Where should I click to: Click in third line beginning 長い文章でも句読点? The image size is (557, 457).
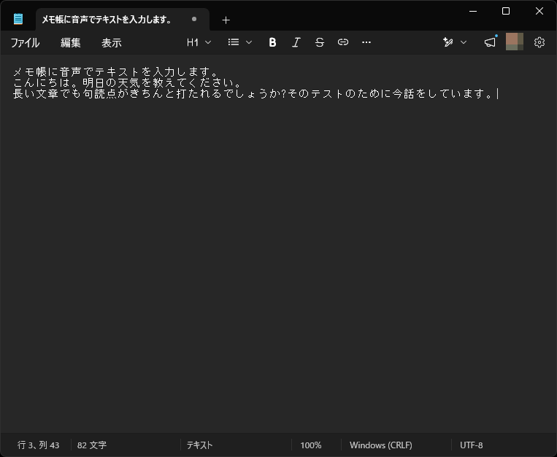(253, 94)
